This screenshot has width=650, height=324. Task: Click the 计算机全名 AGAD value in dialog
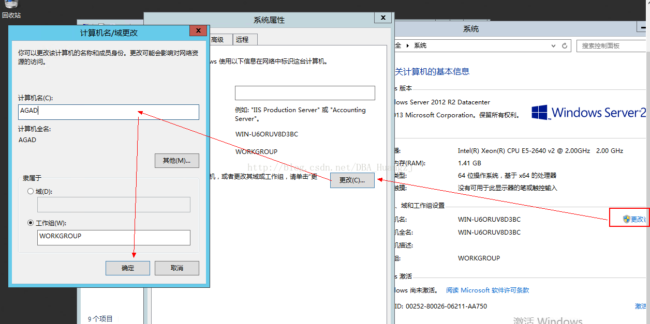(27, 140)
